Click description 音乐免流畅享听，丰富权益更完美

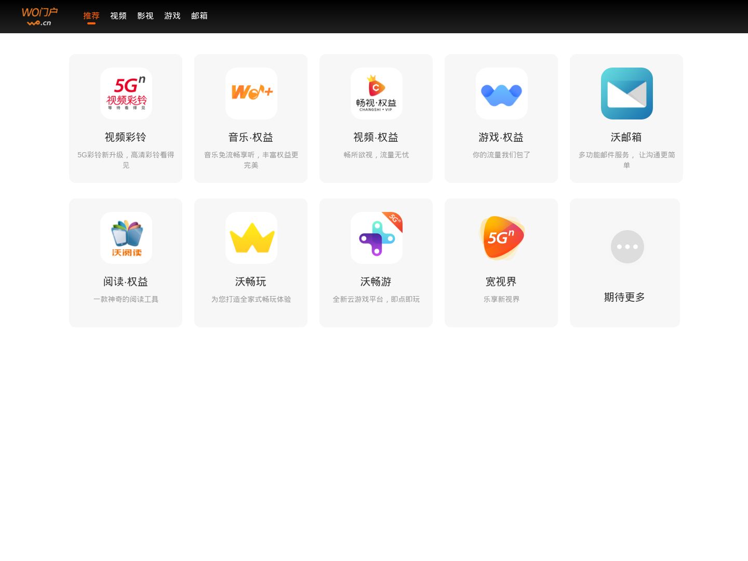pyautogui.click(x=251, y=160)
